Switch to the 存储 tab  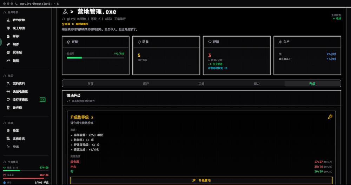coord(90,84)
